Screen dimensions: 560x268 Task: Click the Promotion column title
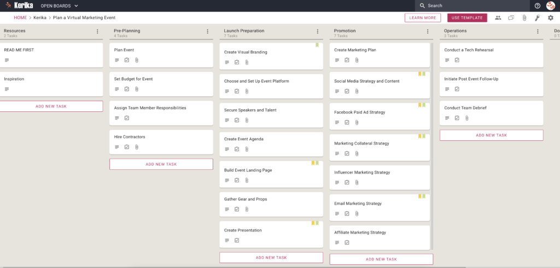click(x=345, y=31)
